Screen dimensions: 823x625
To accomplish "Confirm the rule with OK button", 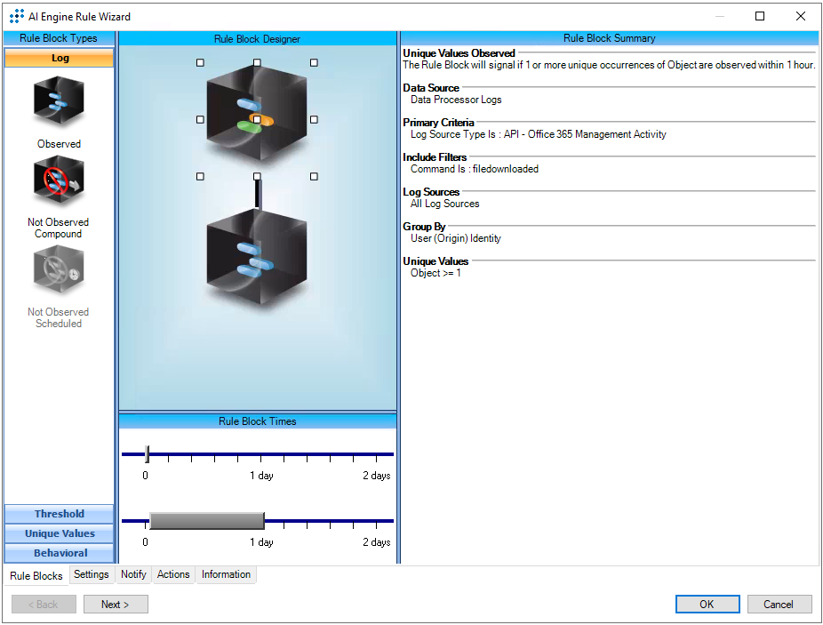I will tap(707, 605).
